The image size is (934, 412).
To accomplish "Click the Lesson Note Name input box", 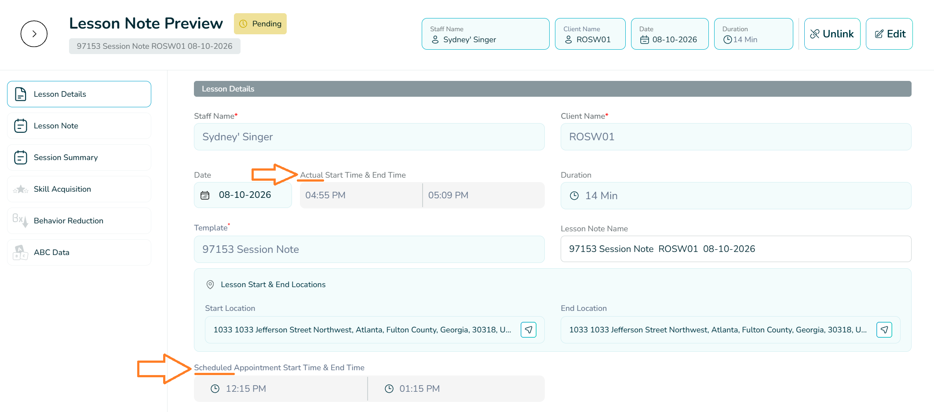I will (x=736, y=249).
